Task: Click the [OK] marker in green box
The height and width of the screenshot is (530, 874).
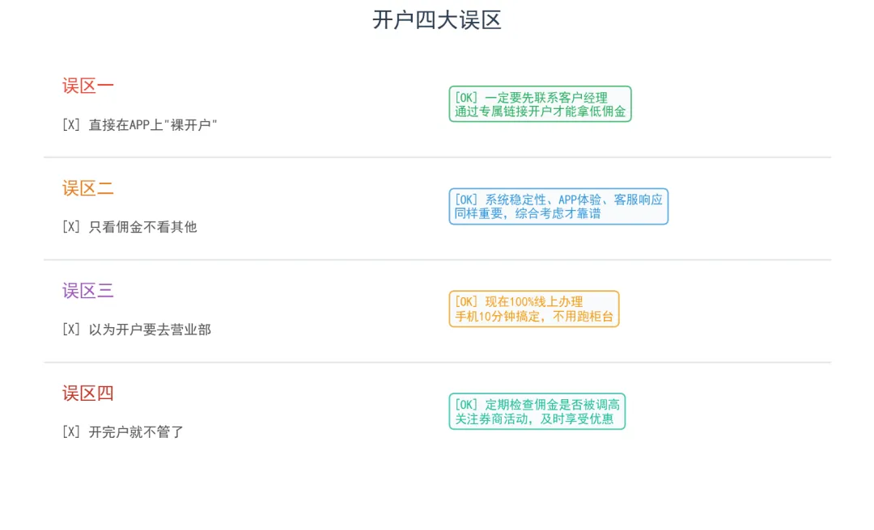Action: (467, 98)
